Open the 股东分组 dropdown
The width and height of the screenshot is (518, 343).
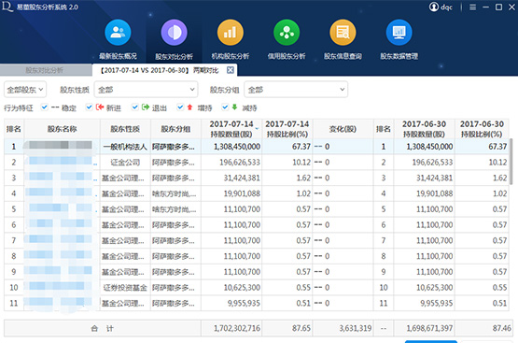(x=296, y=90)
